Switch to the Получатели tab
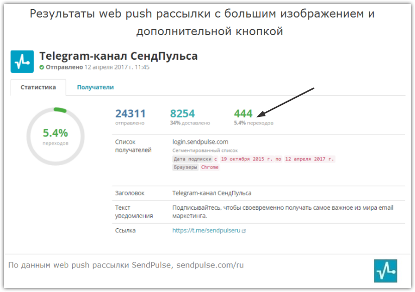Screen dimensions: 415x292 pos(95,87)
